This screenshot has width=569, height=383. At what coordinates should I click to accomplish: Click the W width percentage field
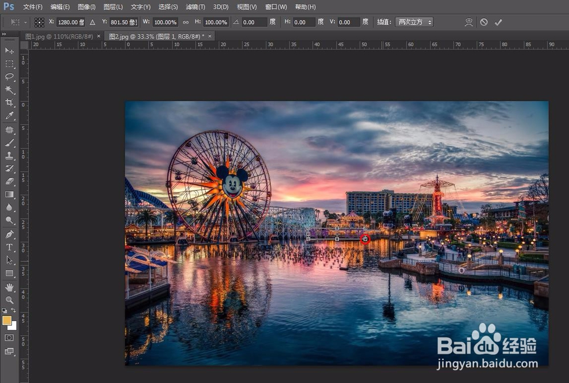(x=166, y=23)
